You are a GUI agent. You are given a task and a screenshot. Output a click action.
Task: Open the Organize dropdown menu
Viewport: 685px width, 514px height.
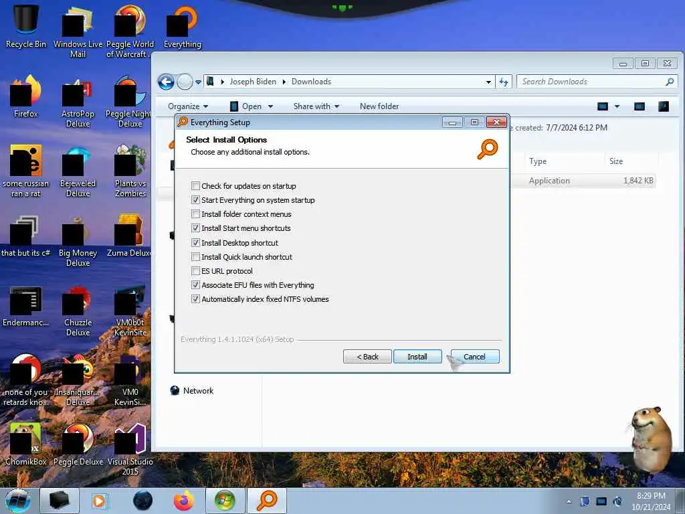(188, 106)
